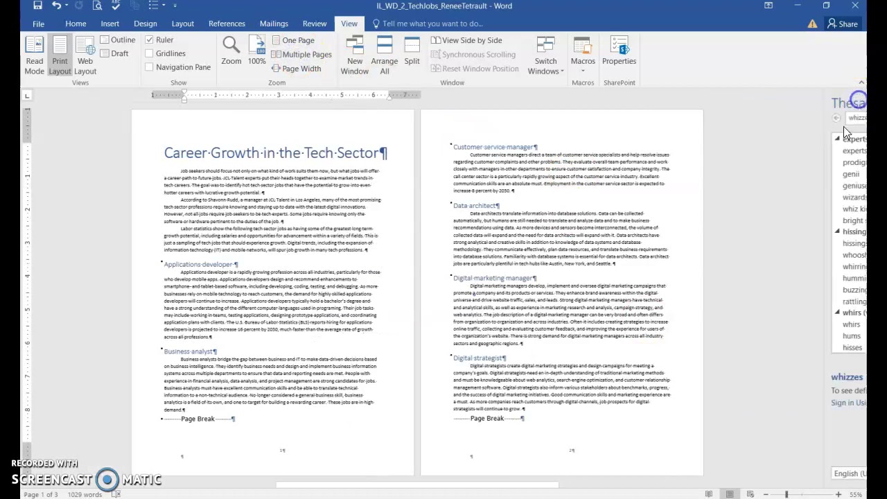Switch to the Insert tab
887x499 pixels.
pyautogui.click(x=110, y=24)
